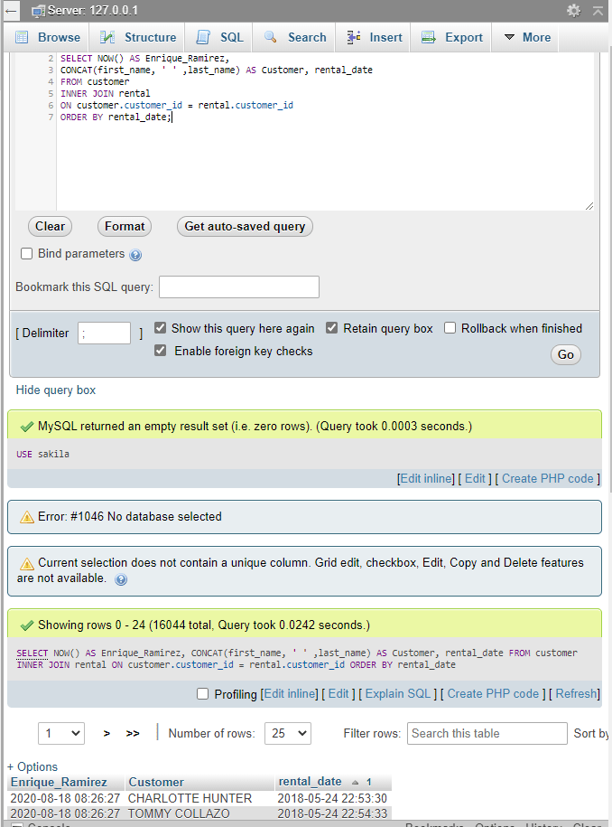Open the Insert tab

tap(374, 37)
